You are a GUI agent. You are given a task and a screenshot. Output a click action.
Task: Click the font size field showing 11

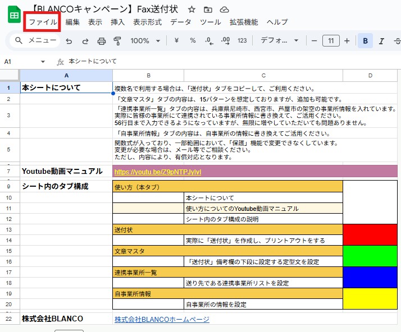(x=331, y=41)
